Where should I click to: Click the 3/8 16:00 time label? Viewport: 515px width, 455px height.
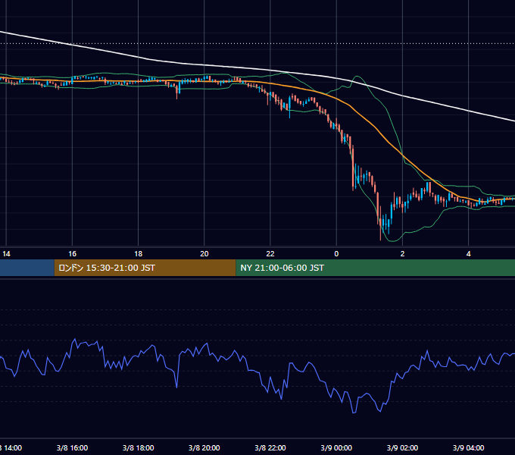tap(72, 447)
